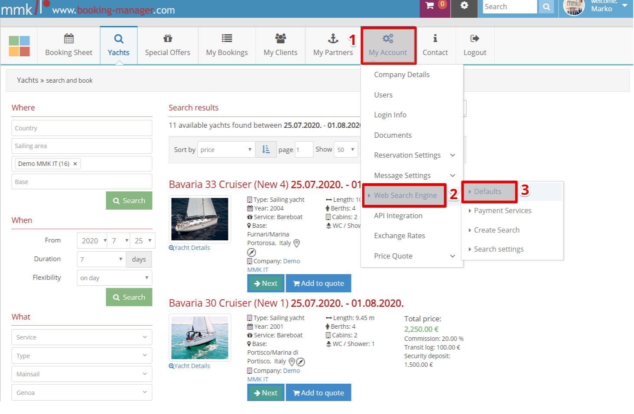Viewport: 634px width, 414px height.
Task: Expand Price Quote submenu chevron
Action: (452, 256)
